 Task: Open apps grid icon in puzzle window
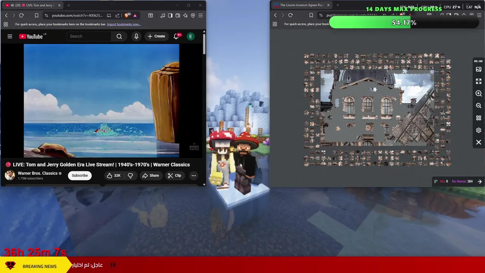pyautogui.click(x=275, y=24)
